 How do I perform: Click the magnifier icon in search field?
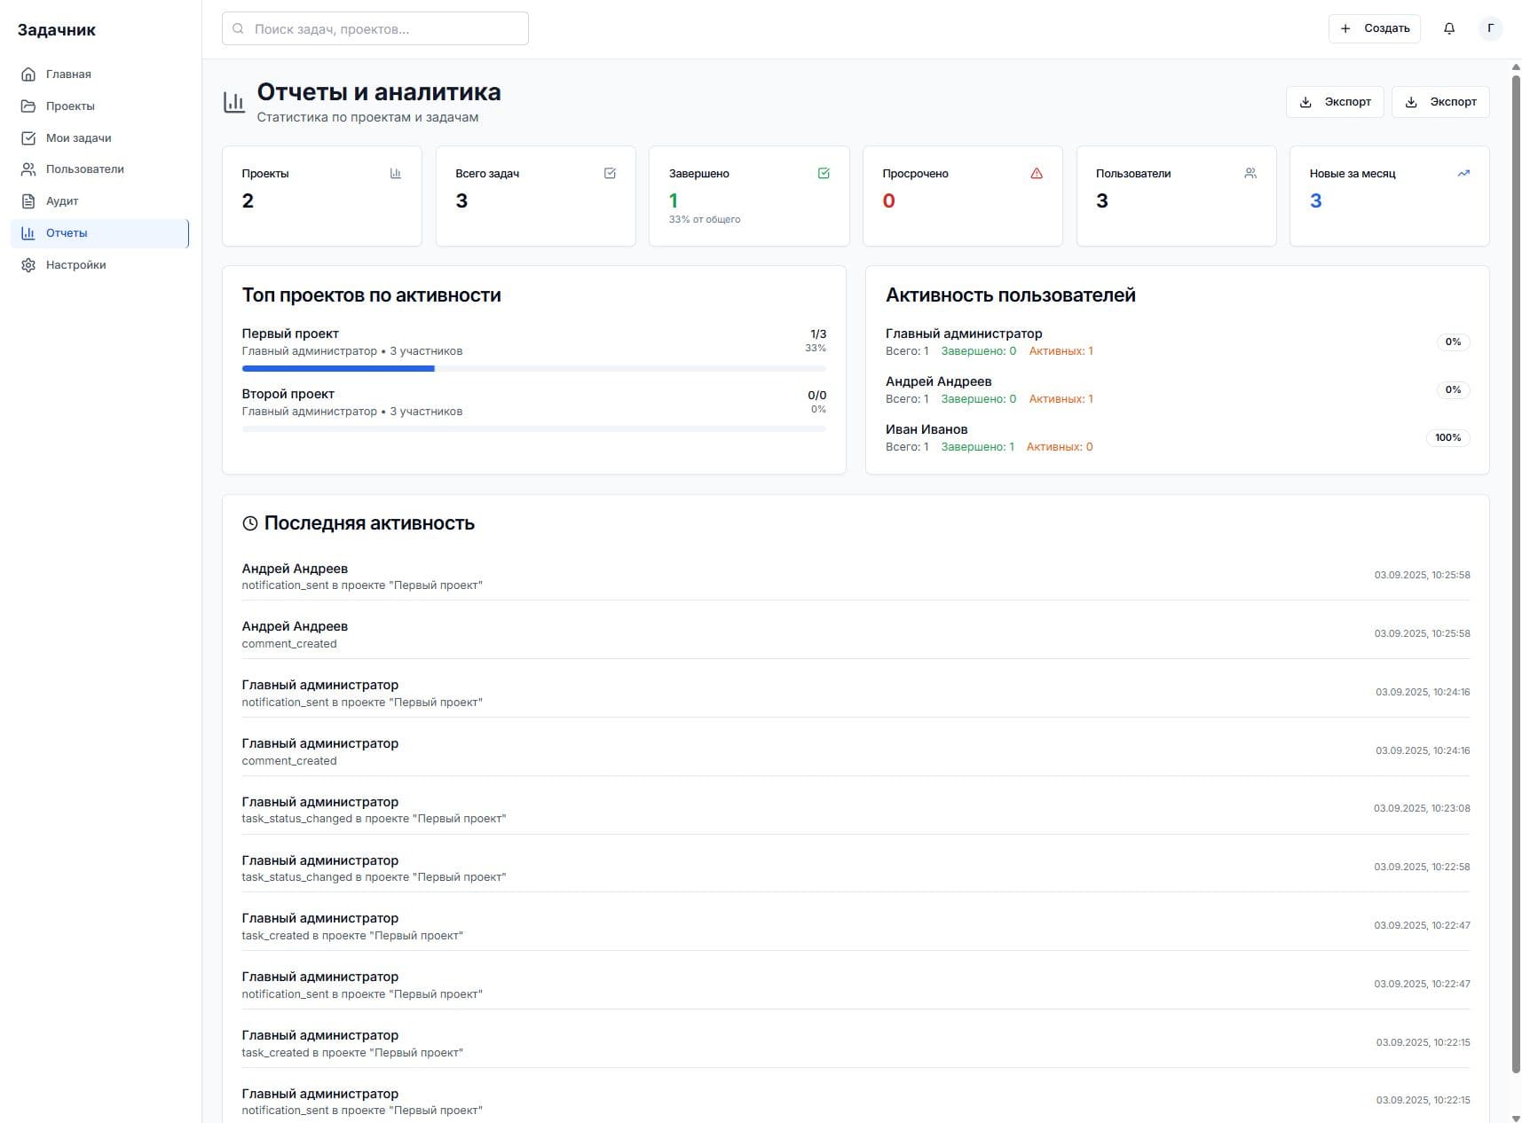pos(238,28)
